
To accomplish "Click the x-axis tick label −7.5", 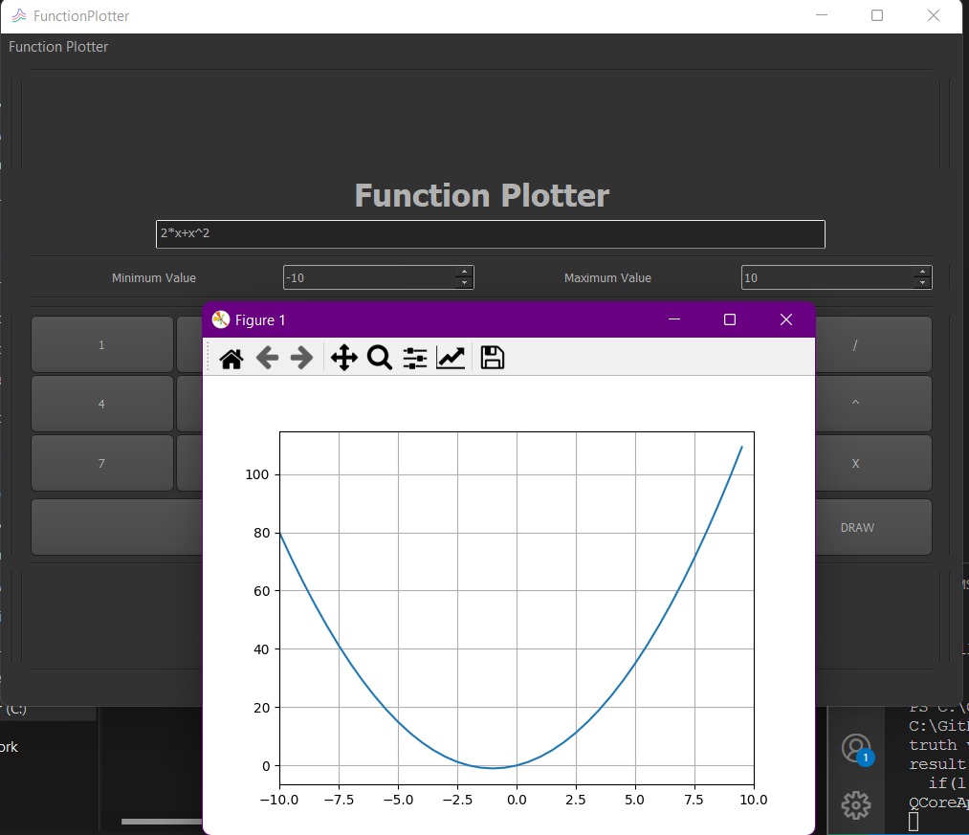I will (x=339, y=800).
